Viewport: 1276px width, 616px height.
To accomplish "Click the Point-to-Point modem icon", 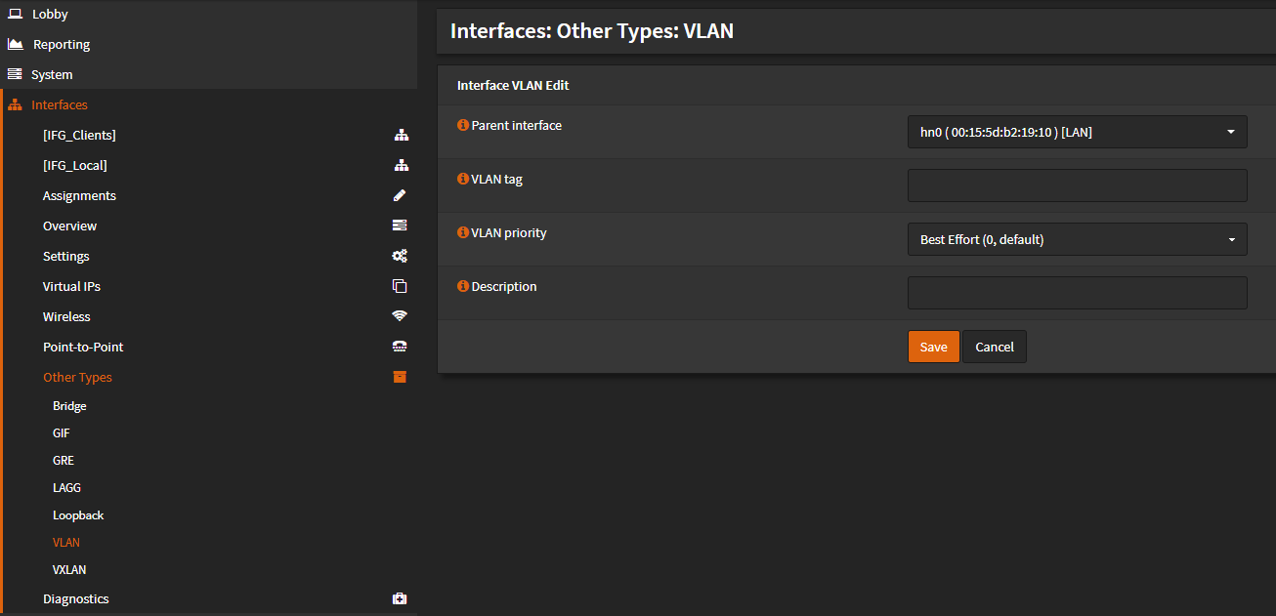I will coord(399,347).
